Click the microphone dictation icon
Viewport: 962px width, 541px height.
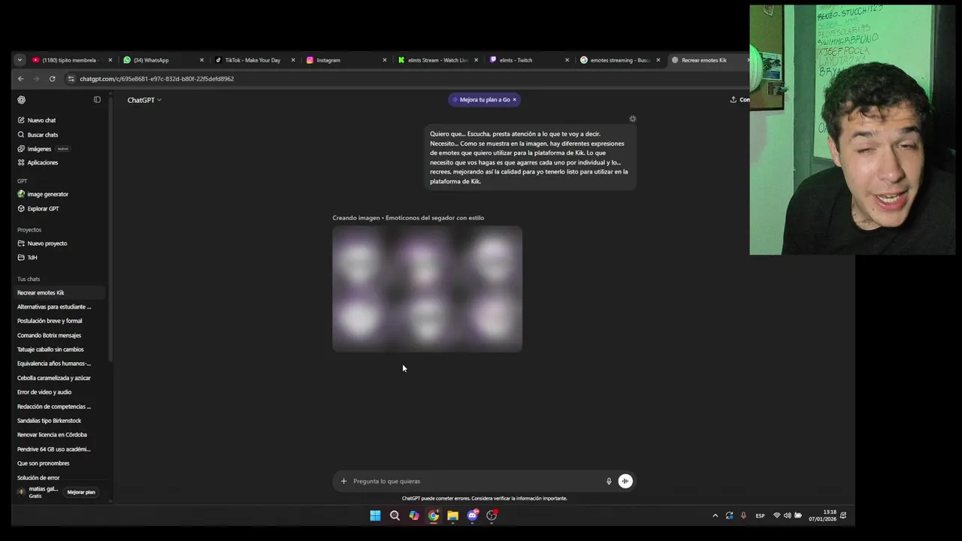click(609, 481)
